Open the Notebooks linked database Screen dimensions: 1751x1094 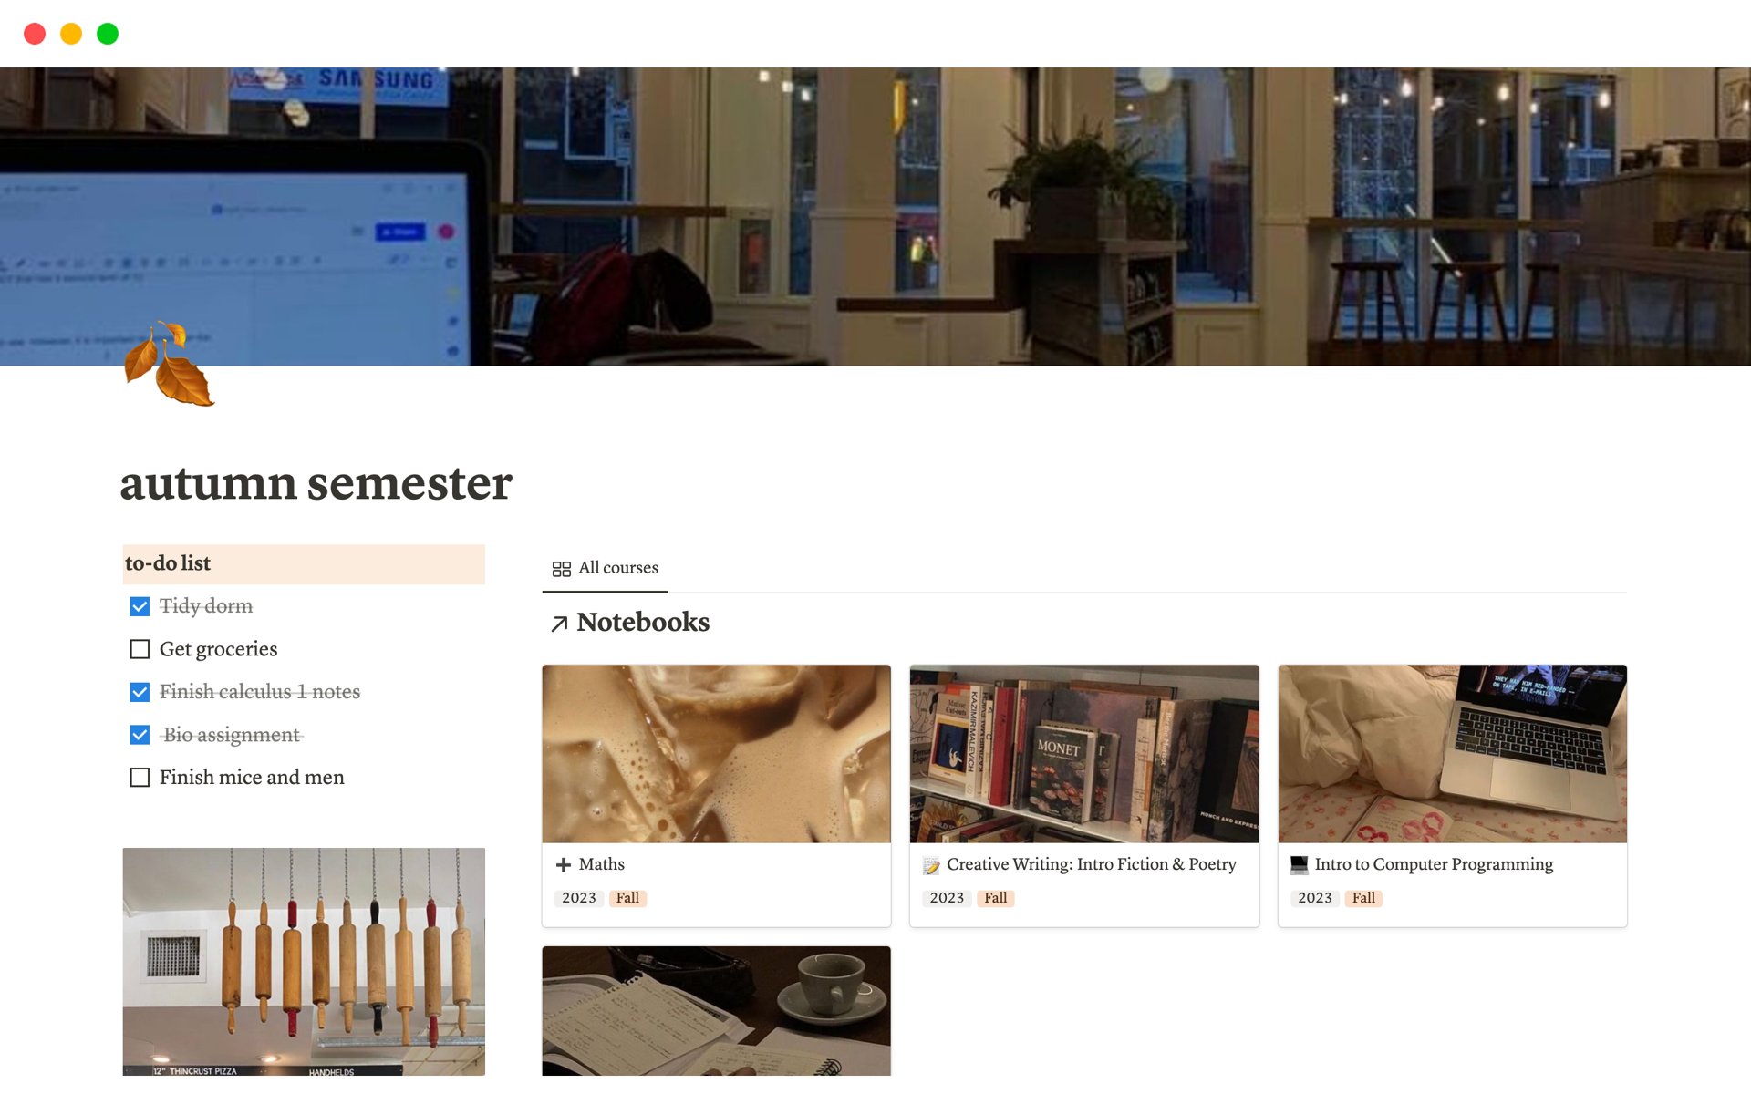tap(643, 623)
